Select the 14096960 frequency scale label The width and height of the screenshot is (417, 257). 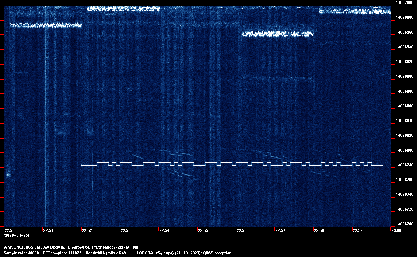pyautogui.click(x=404, y=32)
